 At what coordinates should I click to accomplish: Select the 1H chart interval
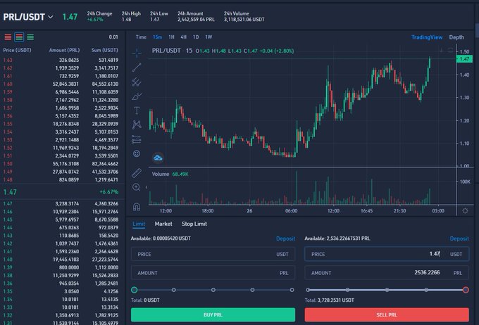pos(171,37)
